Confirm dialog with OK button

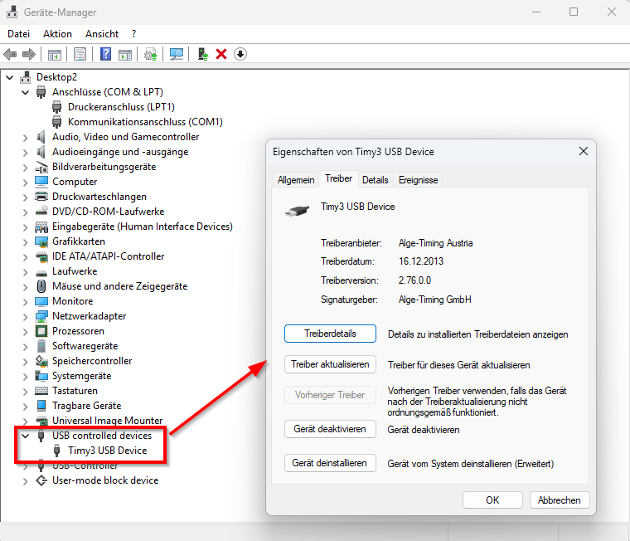click(492, 500)
